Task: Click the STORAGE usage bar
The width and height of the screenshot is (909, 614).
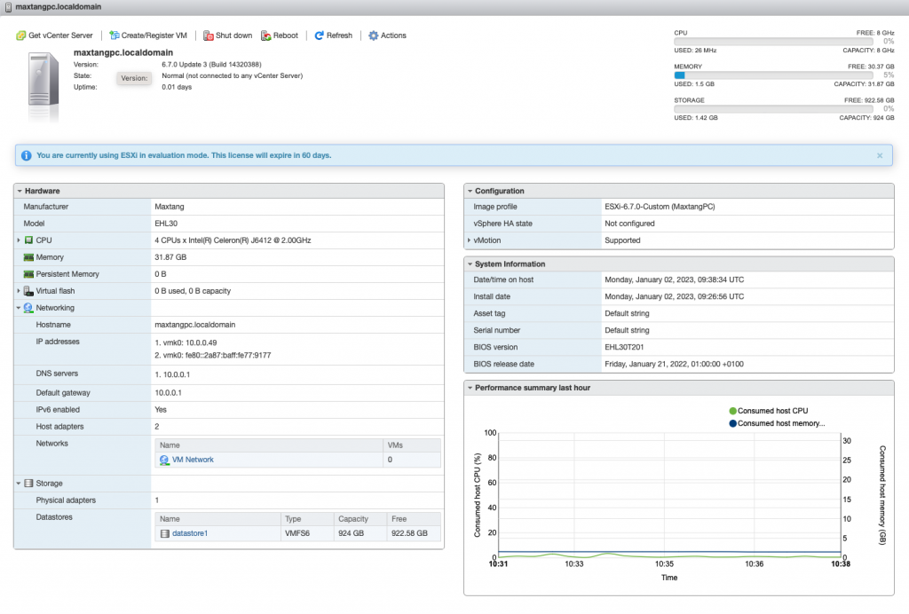Action: click(773, 109)
